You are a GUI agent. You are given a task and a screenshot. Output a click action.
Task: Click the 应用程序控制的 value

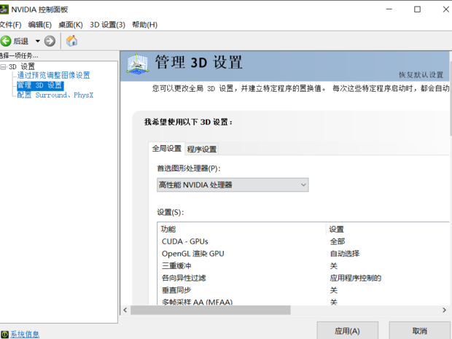coord(356,278)
